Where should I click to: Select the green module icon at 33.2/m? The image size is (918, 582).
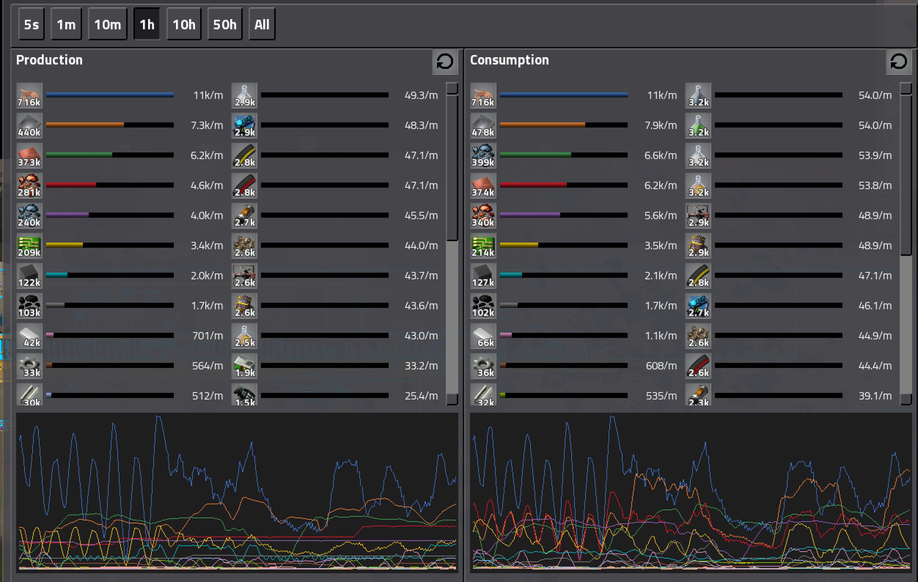(x=245, y=366)
